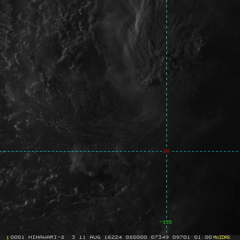
Task: Click the yellow 1 at footer start
Action: pyautogui.click(x=8, y=237)
